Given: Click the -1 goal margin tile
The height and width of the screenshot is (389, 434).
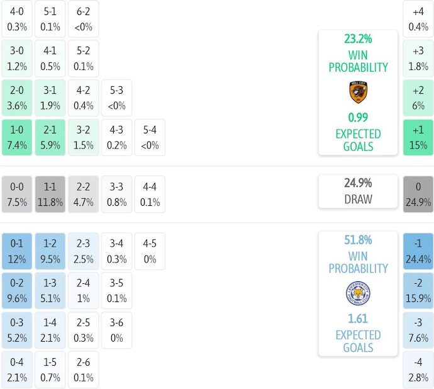Looking at the screenshot, I should [x=418, y=251].
